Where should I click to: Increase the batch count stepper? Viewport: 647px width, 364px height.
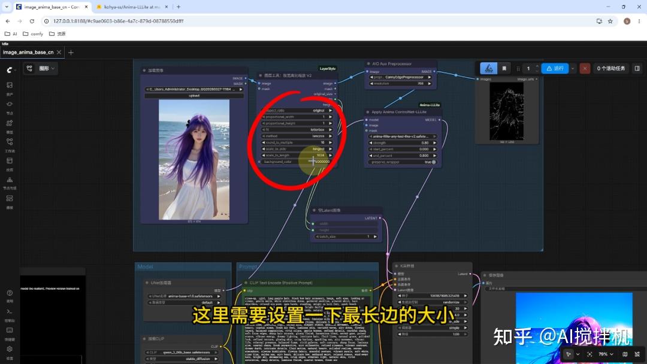click(537, 66)
